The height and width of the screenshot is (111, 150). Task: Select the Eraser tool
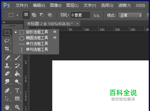7,74
